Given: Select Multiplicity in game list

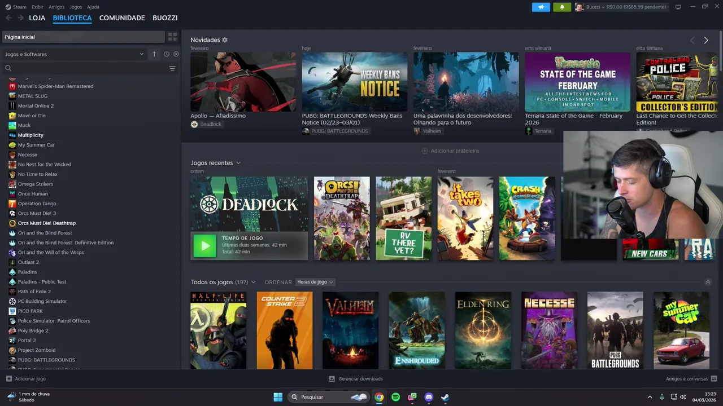Looking at the screenshot, I should [31, 135].
